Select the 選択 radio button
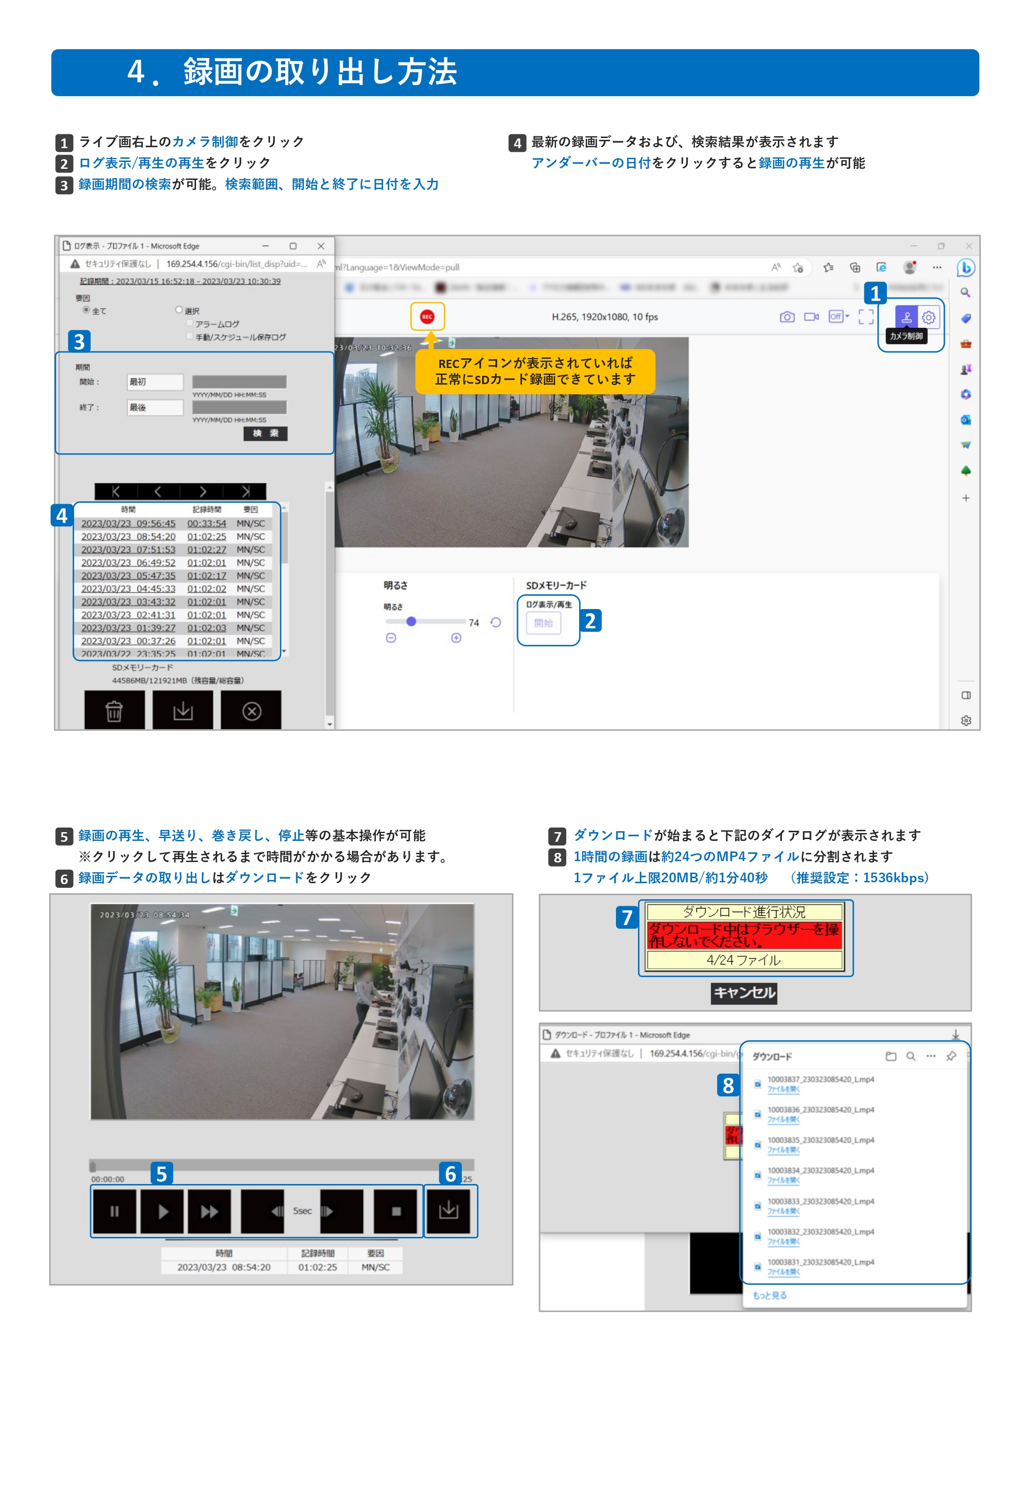 tap(179, 310)
